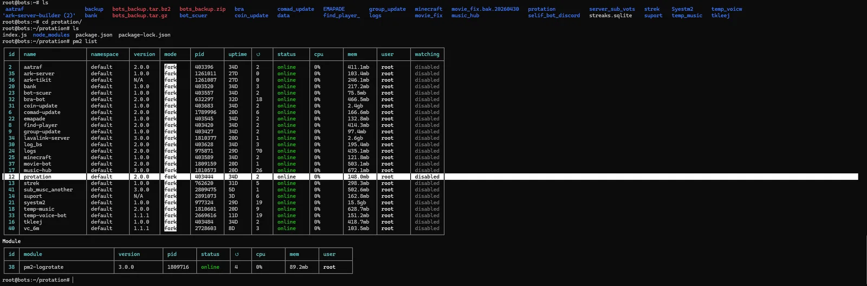Select process name 'vc_6m' in table
This screenshot has height=286, width=867.
[31, 229]
